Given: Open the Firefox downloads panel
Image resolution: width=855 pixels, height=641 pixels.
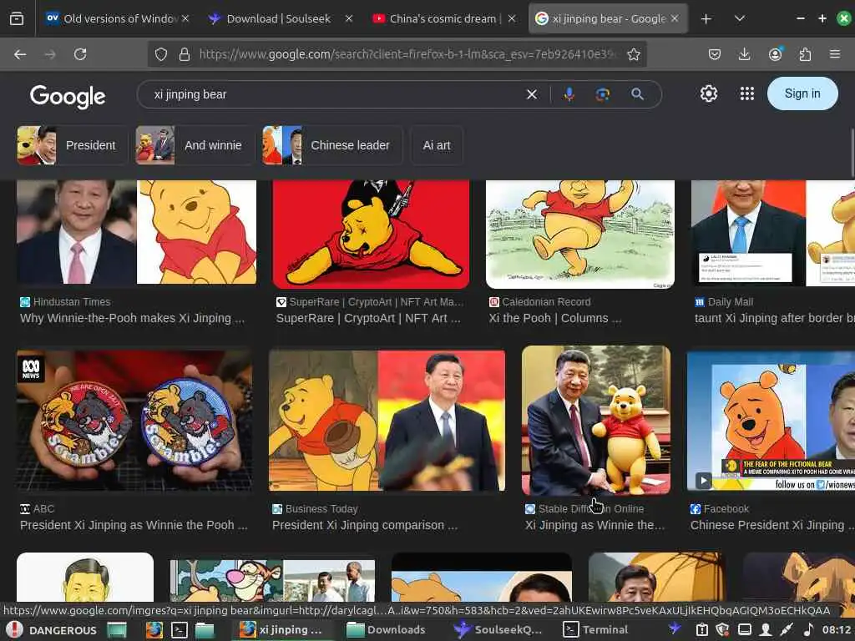Looking at the screenshot, I should pyautogui.click(x=744, y=54).
